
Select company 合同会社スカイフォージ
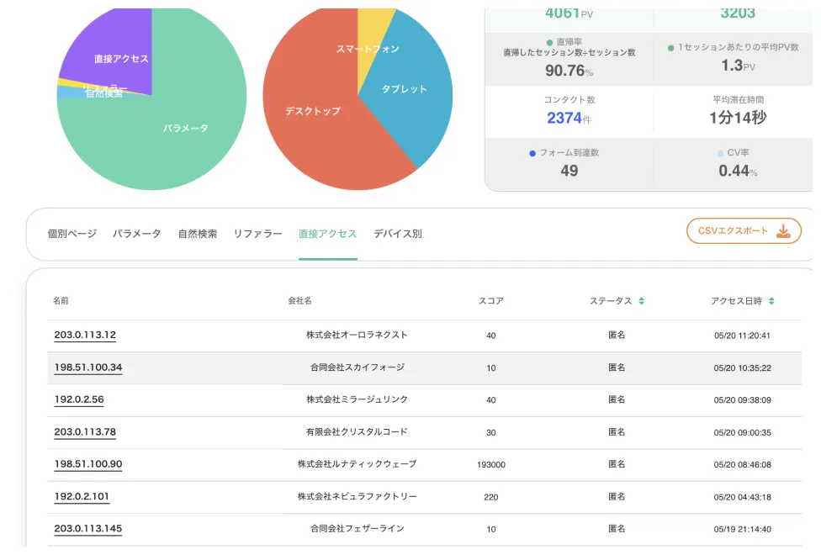click(x=358, y=367)
